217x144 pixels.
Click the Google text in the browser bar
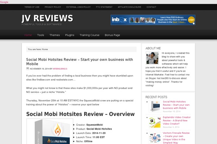click(4, 2)
